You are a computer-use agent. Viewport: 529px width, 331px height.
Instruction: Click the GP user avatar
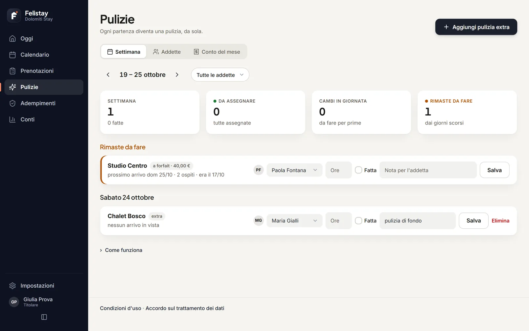(x=14, y=302)
